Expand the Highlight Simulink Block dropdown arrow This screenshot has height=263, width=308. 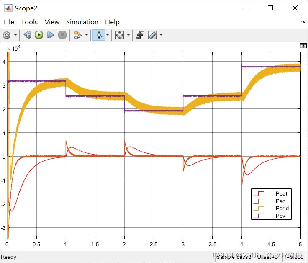87,35
